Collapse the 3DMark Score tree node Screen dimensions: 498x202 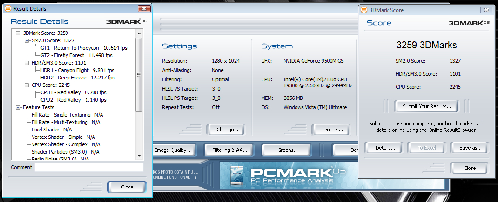coord(18,33)
